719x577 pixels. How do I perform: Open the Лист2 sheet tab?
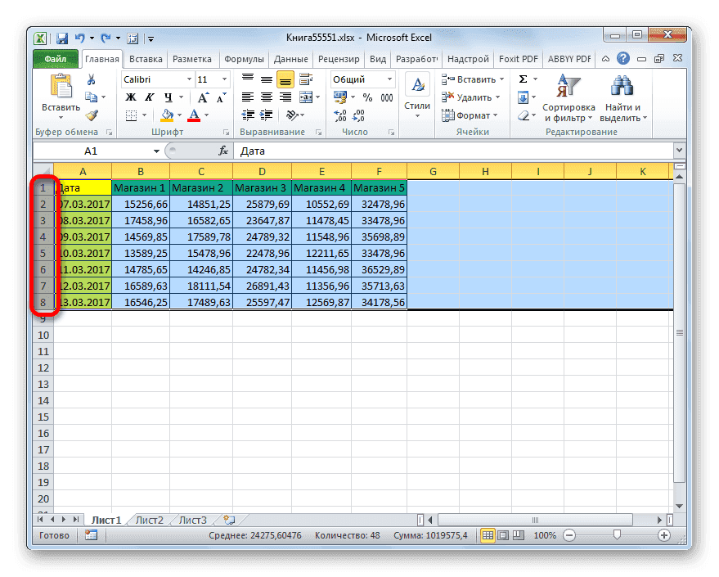[148, 519]
